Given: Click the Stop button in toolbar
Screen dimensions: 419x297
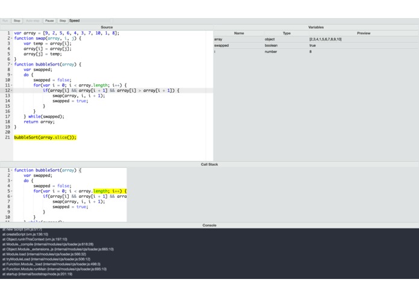Looking at the screenshot, I should 17,21.
